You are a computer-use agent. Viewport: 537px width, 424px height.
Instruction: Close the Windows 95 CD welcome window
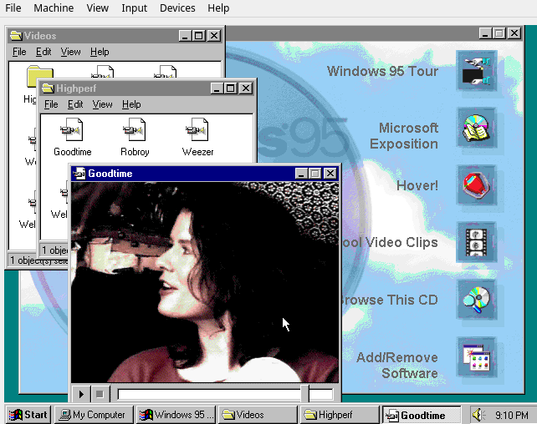(514, 33)
